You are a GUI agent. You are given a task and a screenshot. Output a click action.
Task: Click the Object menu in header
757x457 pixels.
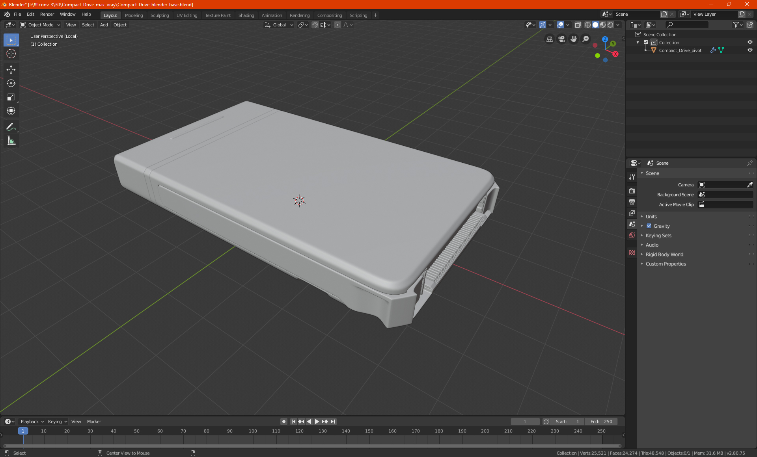(119, 25)
